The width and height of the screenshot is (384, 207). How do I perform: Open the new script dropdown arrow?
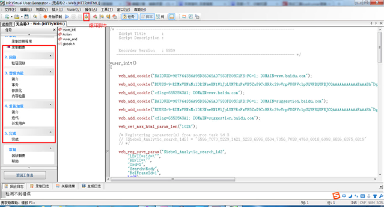[12, 17]
